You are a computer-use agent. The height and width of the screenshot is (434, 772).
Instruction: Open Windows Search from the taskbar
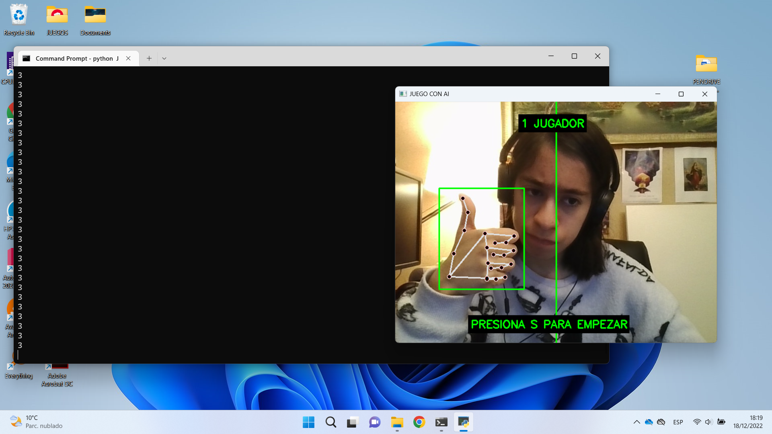(x=331, y=422)
